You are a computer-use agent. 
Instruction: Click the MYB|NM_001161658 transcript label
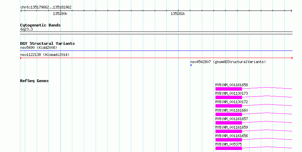point(231,85)
